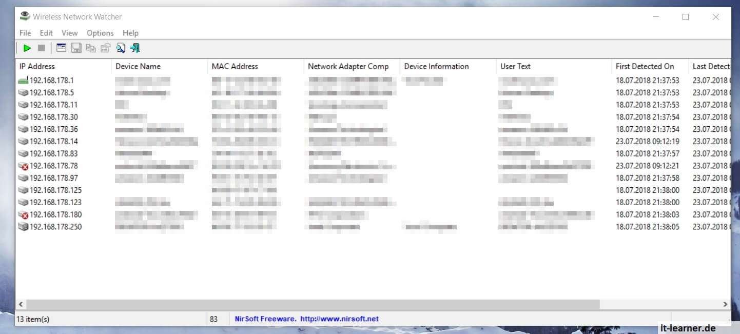
Task: Sort by the IP Address column header
Action: (37, 66)
